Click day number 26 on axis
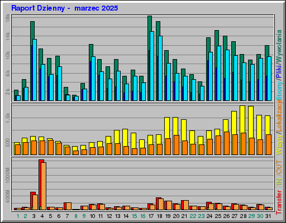The height and width of the screenshot is (223, 286). (226, 216)
